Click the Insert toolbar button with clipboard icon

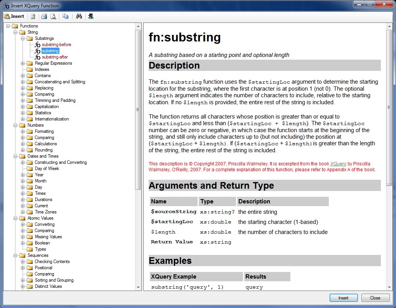click(14, 16)
